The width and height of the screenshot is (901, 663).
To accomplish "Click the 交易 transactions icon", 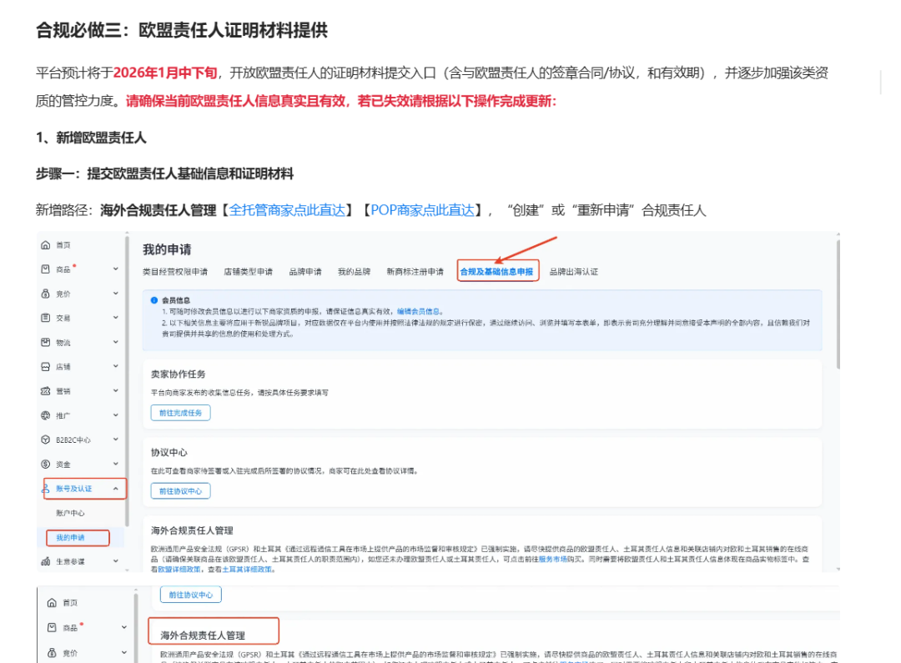I will tap(46, 317).
